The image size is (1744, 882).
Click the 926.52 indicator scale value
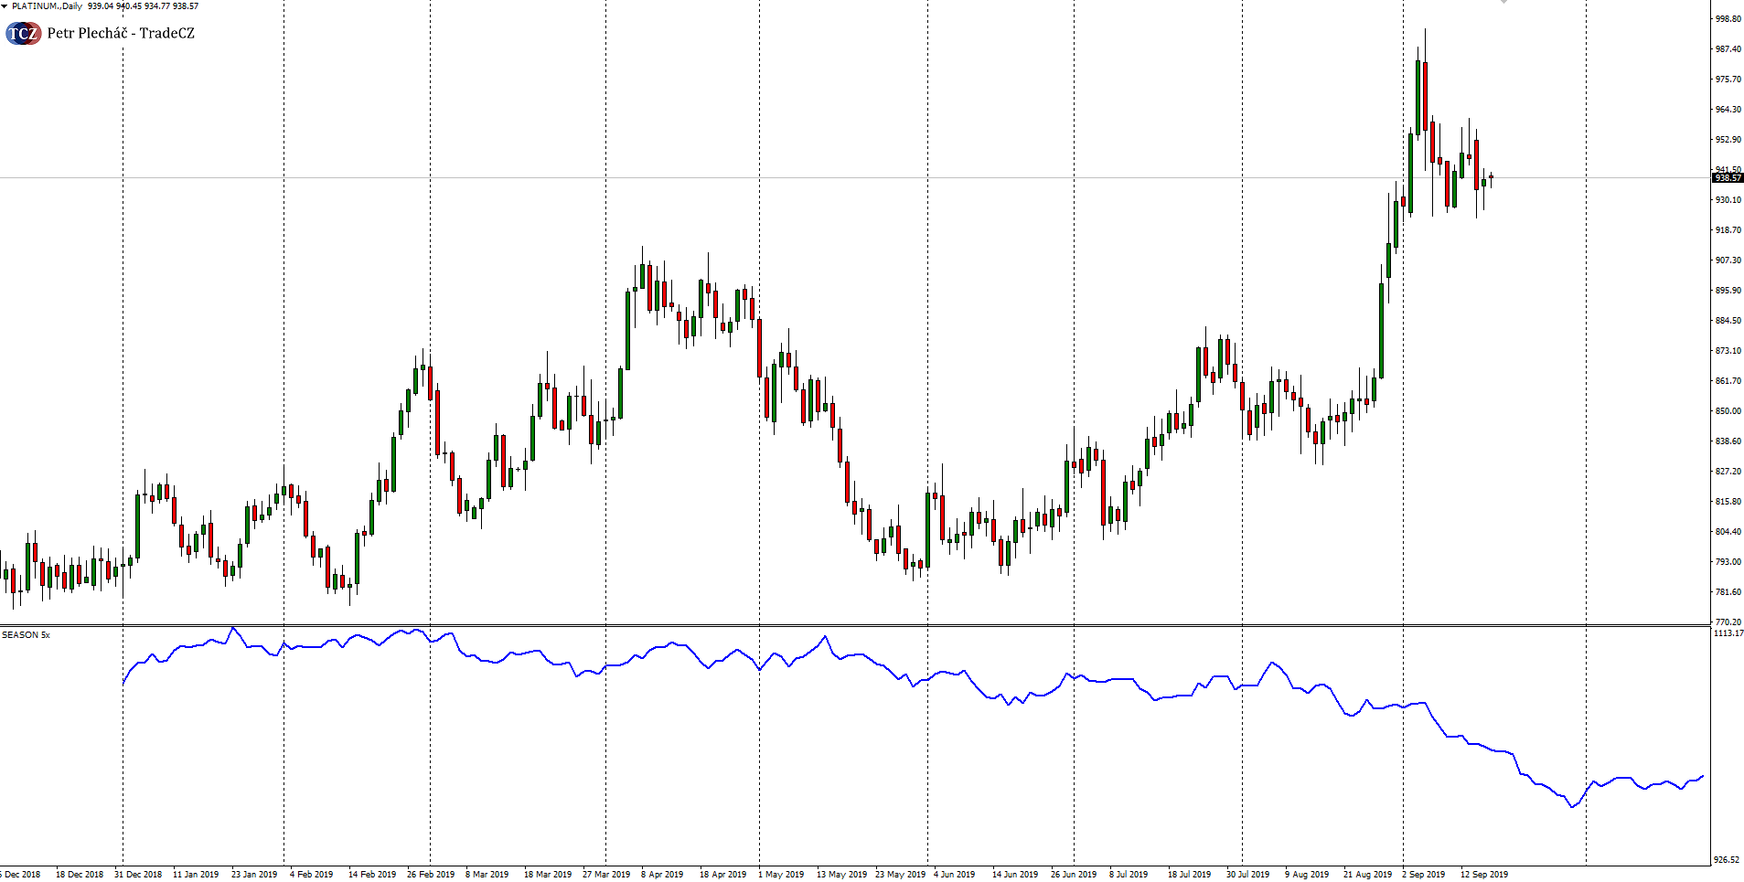(x=1727, y=860)
